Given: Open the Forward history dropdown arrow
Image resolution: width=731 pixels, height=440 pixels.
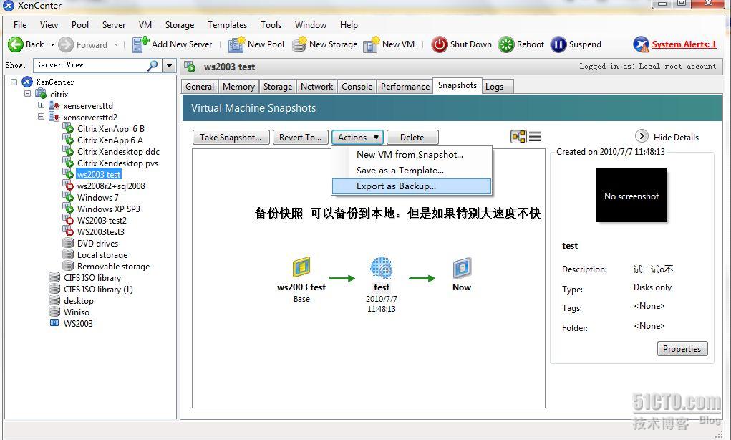Looking at the screenshot, I should (x=116, y=45).
